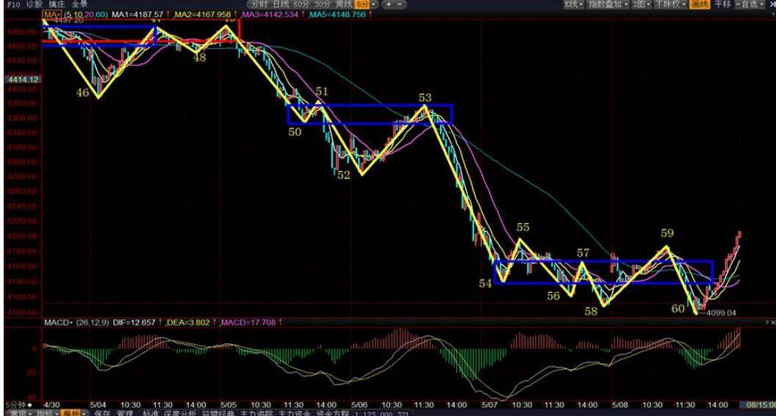Click the 5/07 date label on time axis
The height and width of the screenshot is (416, 776).
490,405
